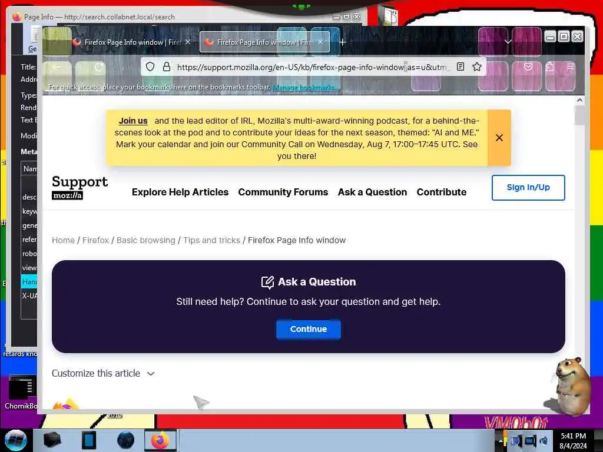Viewport: 603px width, 452px height.
Task: Click the page scrollbar up arrow
Action: pyautogui.click(x=579, y=100)
